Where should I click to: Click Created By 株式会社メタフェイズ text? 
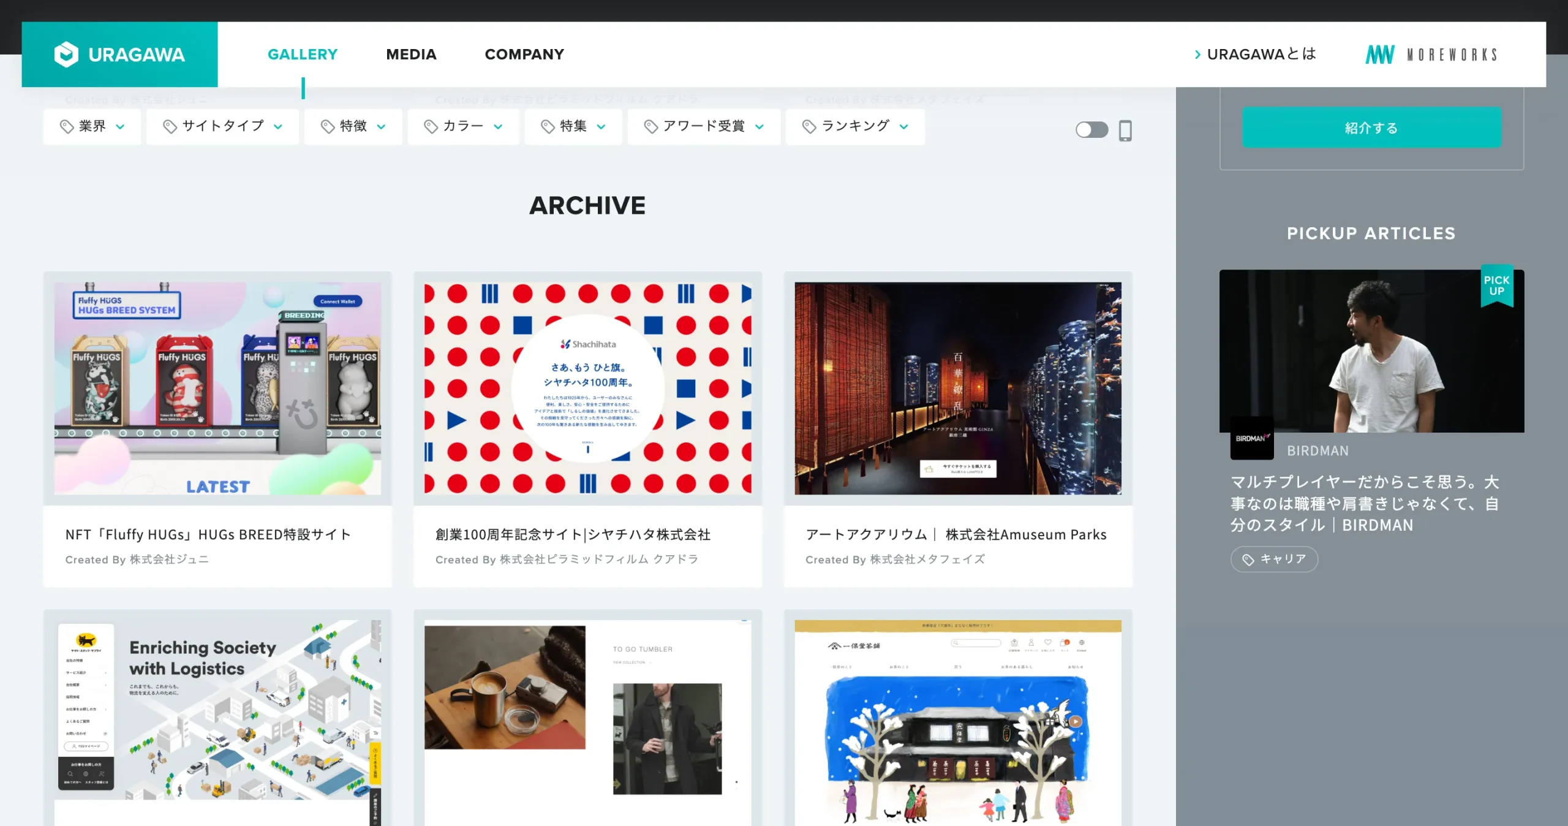[895, 559]
